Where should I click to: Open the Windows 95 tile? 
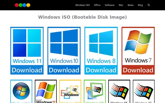[x=144, y=91]
